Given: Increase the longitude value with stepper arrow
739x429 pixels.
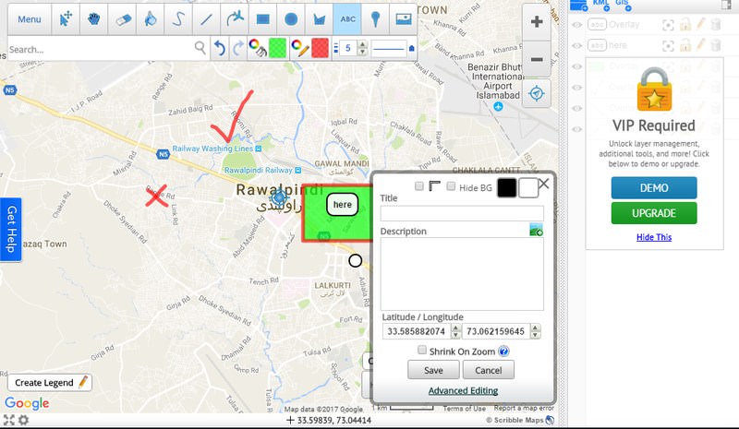Looking at the screenshot, I should [x=536, y=328].
